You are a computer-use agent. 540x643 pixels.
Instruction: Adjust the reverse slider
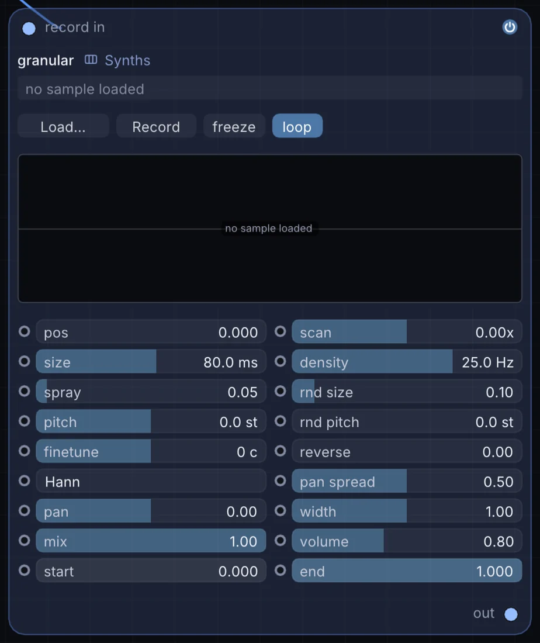(x=407, y=451)
